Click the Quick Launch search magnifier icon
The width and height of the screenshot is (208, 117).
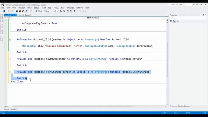click(193, 5)
